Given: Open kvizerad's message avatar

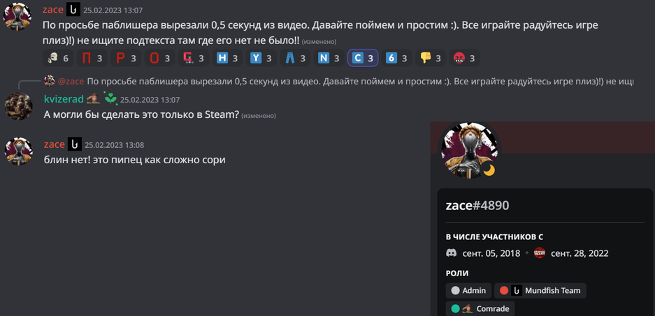Looking at the screenshot, I should pos(18,106).
